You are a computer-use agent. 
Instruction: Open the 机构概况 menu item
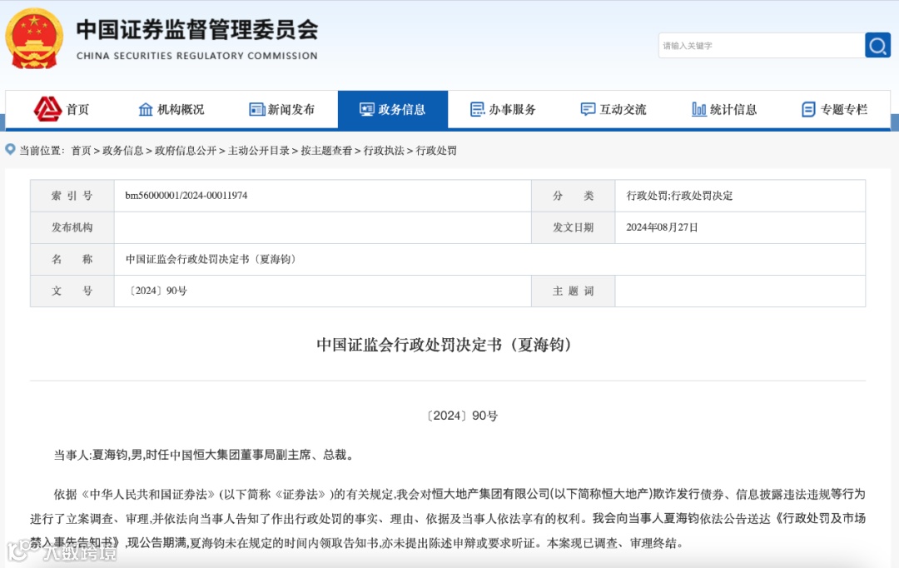(181, 110)
